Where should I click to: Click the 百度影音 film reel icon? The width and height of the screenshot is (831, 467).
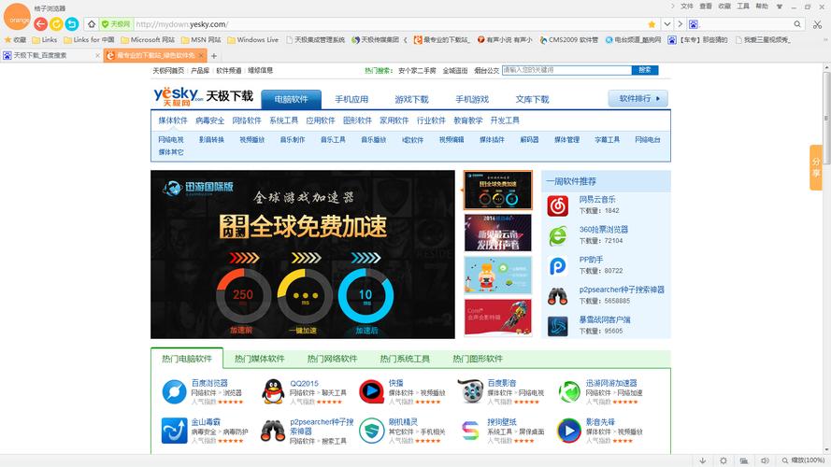(470, 392)
